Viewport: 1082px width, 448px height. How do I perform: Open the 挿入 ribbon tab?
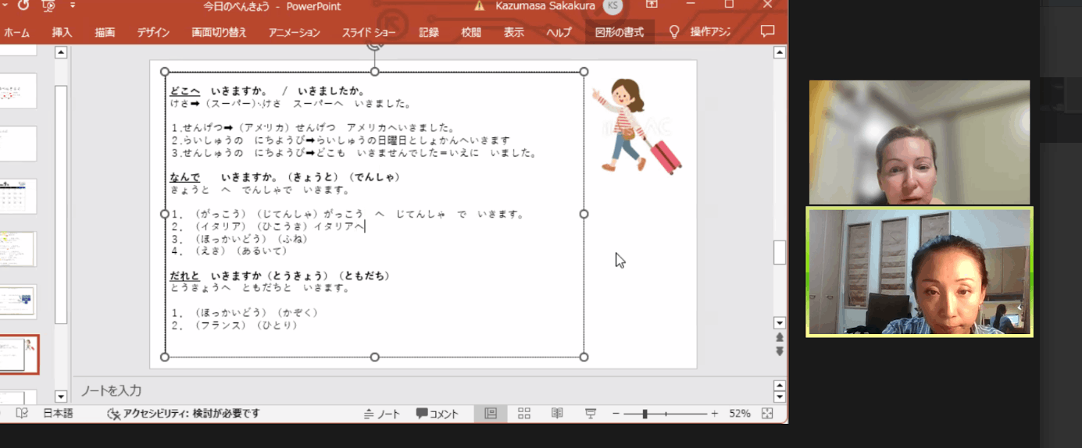pos(62,33)
